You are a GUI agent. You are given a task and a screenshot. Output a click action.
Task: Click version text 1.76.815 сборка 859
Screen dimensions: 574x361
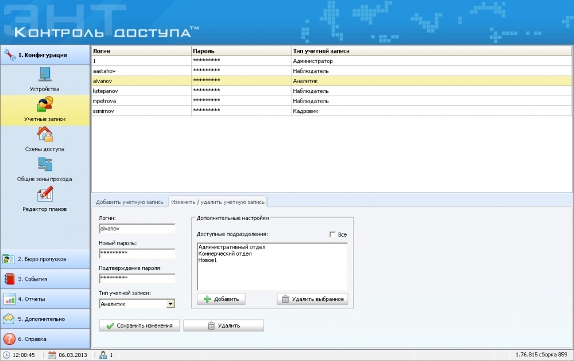541,355
